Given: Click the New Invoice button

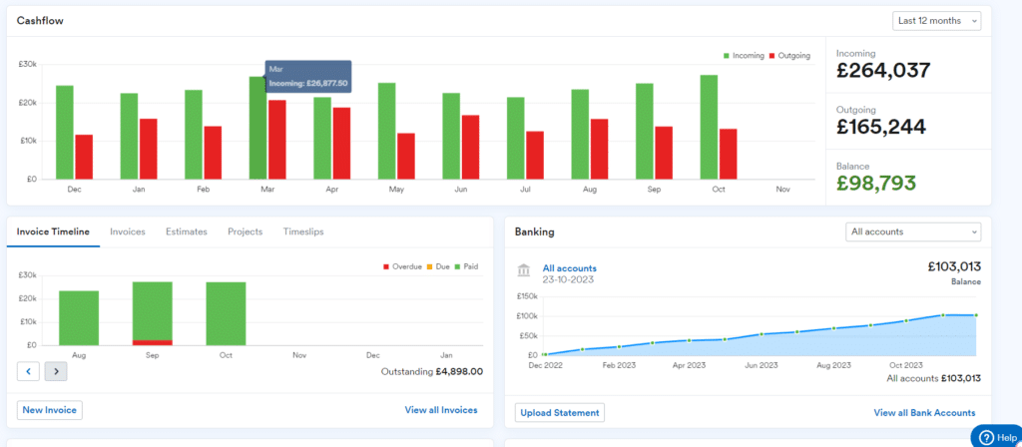Looking at the screenshot, I should [x=49, y=410].
